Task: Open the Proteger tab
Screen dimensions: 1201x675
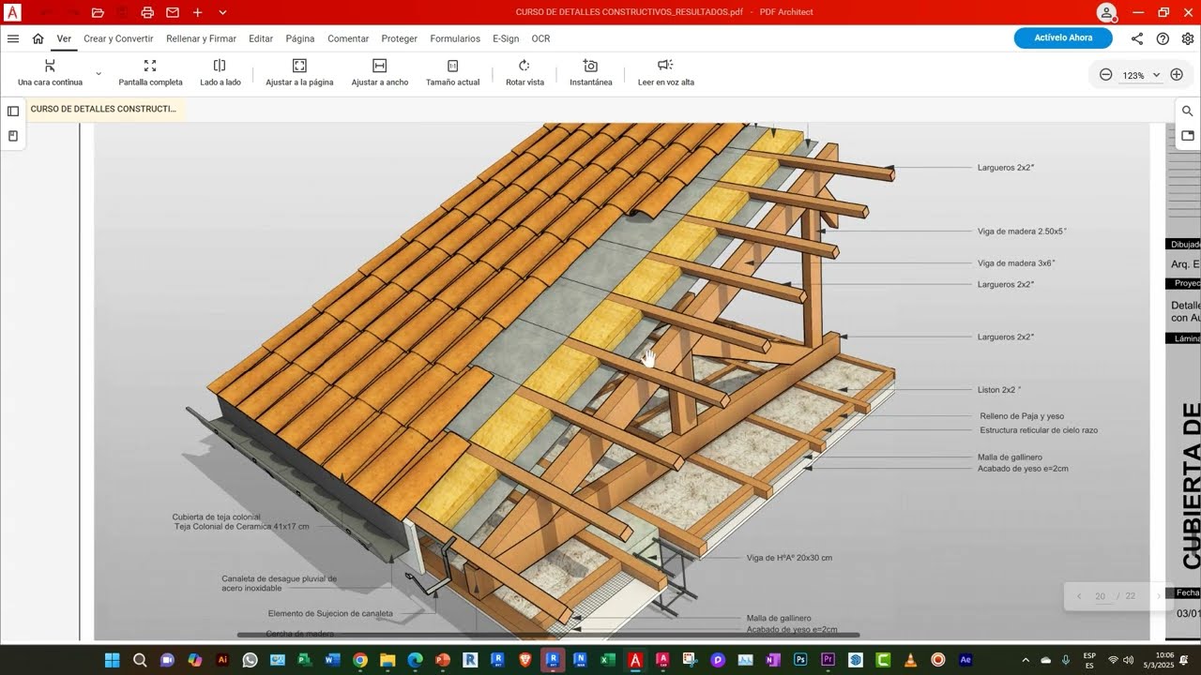Action: (400, 38)
